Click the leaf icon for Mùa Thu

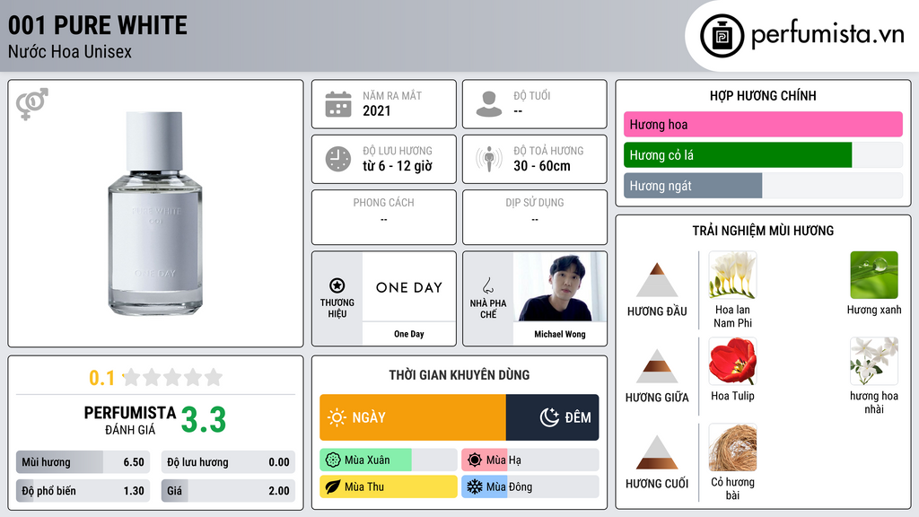click(333, 486)
